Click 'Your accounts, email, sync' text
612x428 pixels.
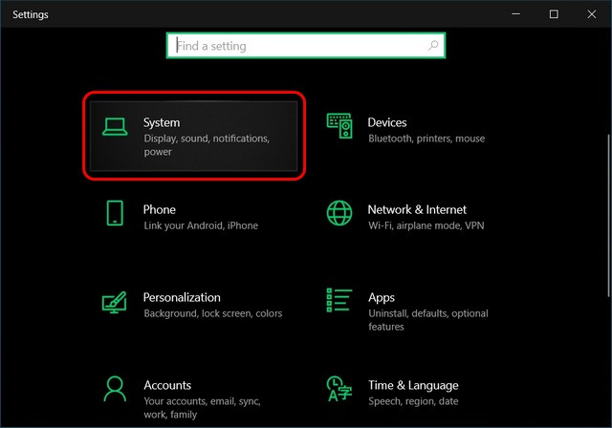point(202,401)
